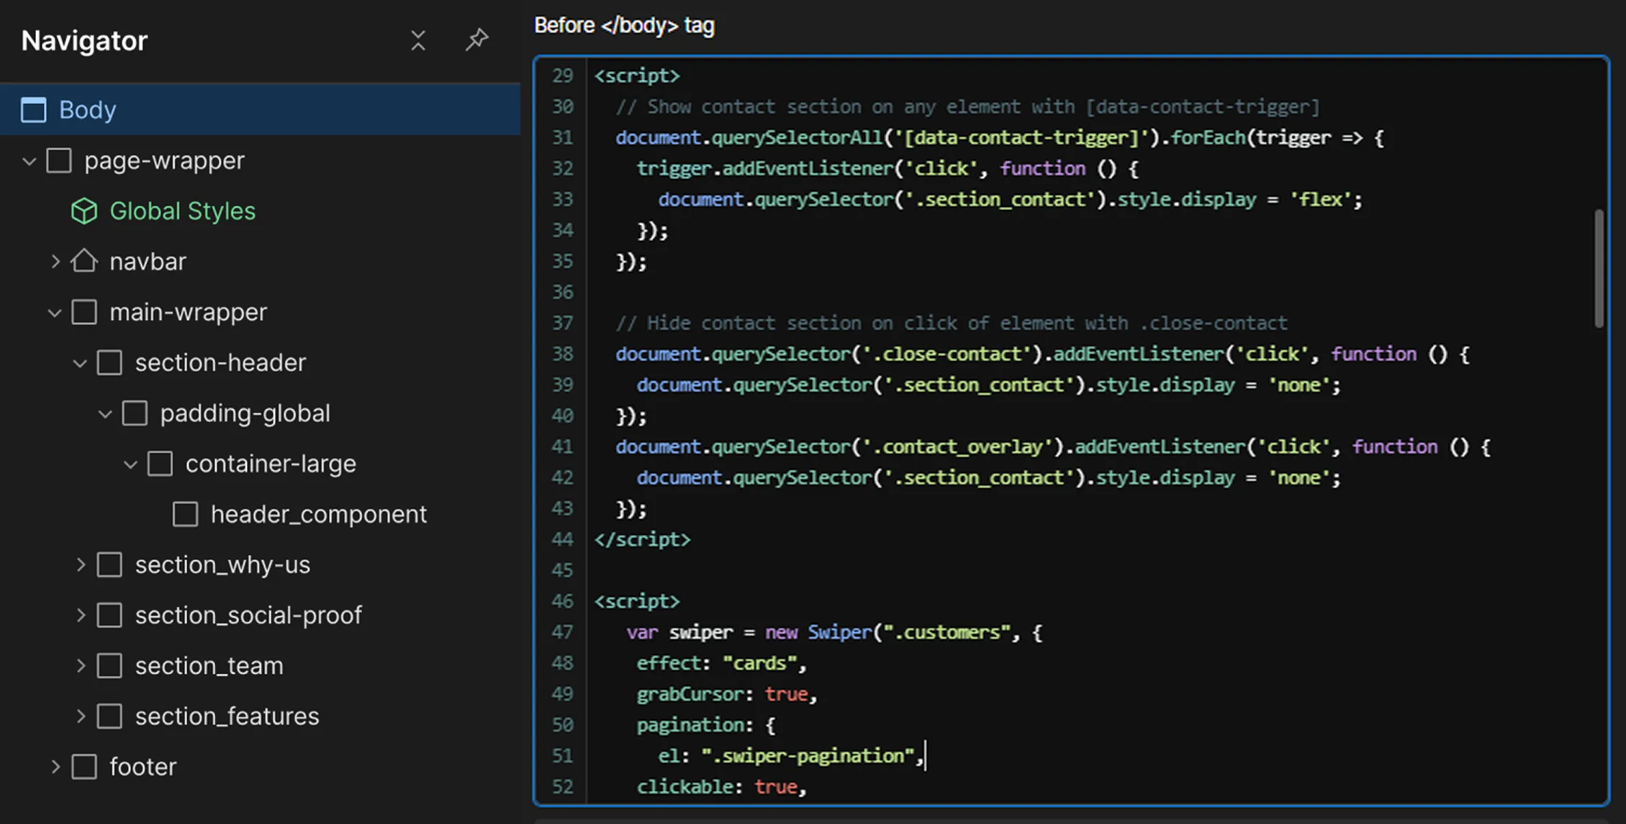Pin the Navigator panel
Image resolution: width=1626 pixels, height=824 pixels.
(476, 39)
